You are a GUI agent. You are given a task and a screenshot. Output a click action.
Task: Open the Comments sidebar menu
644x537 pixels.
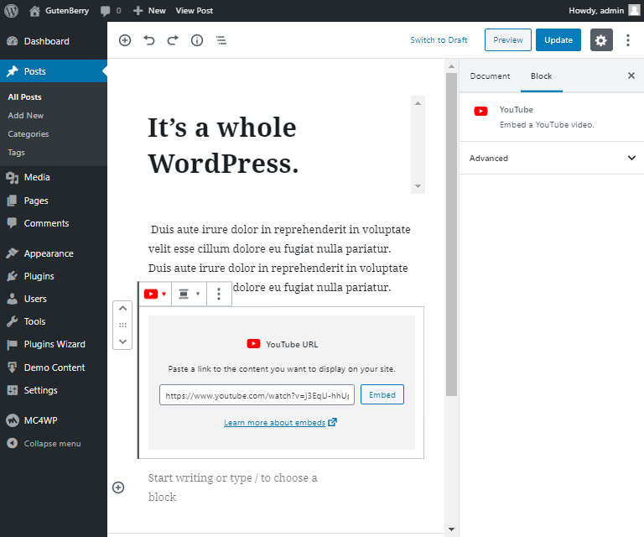[54, 223]
